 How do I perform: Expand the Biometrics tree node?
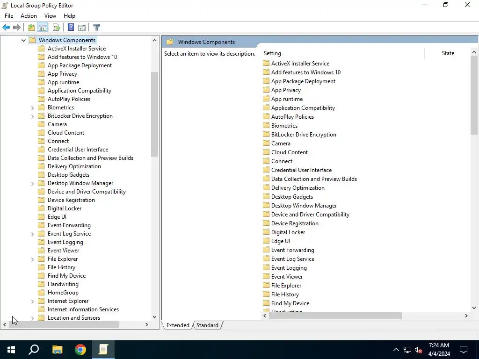(32, 108)
